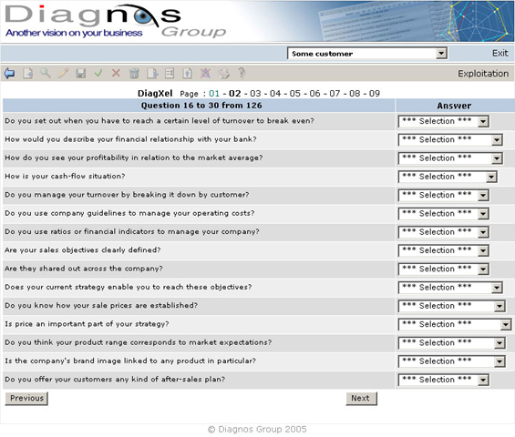The height and width of the screenshot is (437, 515).
Task: Click the red X cancel icon
Action: (x=116, y=73)
